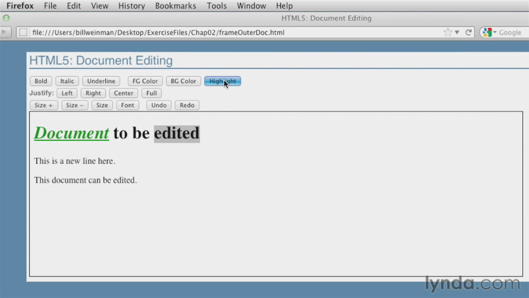Viewport: 529px width, 298px height.
Task: Click the Highlight button
Action: pyautogui.click(x=223, y=81)
